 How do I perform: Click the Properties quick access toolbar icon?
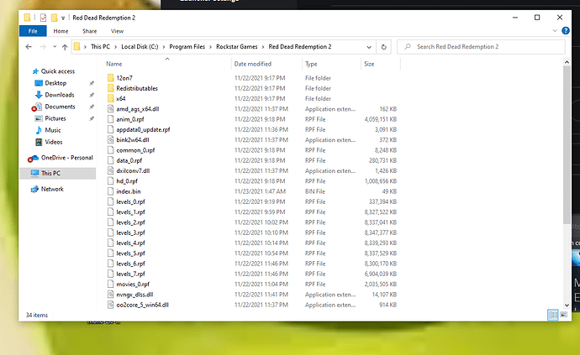coord(43,18)
